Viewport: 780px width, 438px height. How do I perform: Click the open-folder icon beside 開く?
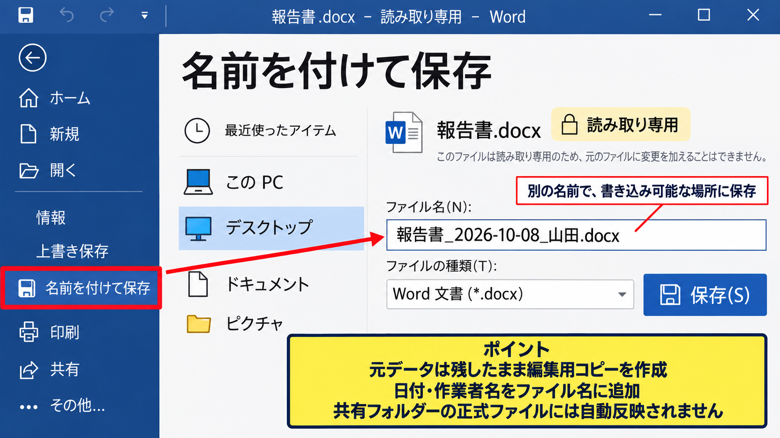(29, 171)
